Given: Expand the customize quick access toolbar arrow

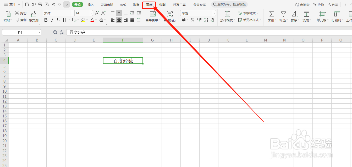Looking at the screenshot, I should coord(67,4).
